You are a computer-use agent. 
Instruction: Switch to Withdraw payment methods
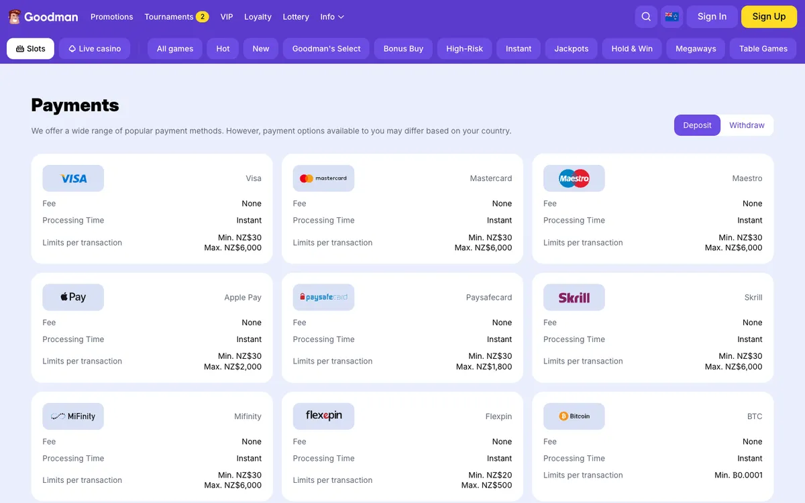(x=747, y=125)
